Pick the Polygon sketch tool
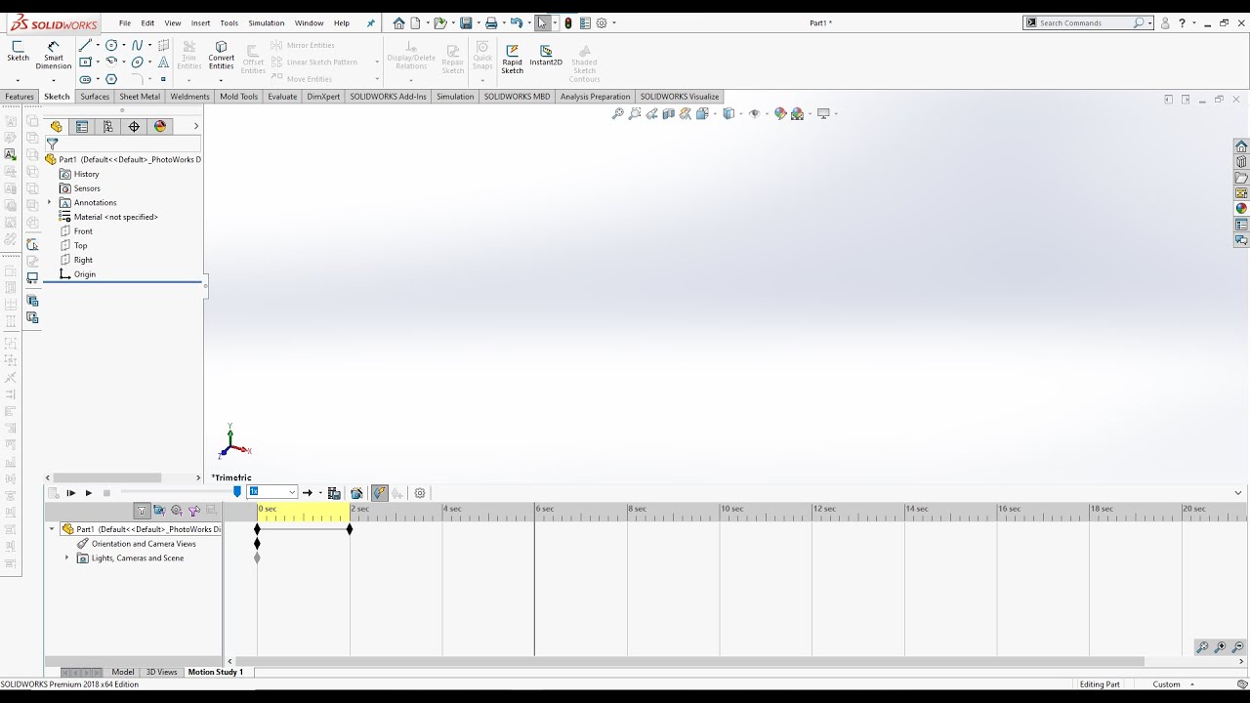 click(111, 79)
